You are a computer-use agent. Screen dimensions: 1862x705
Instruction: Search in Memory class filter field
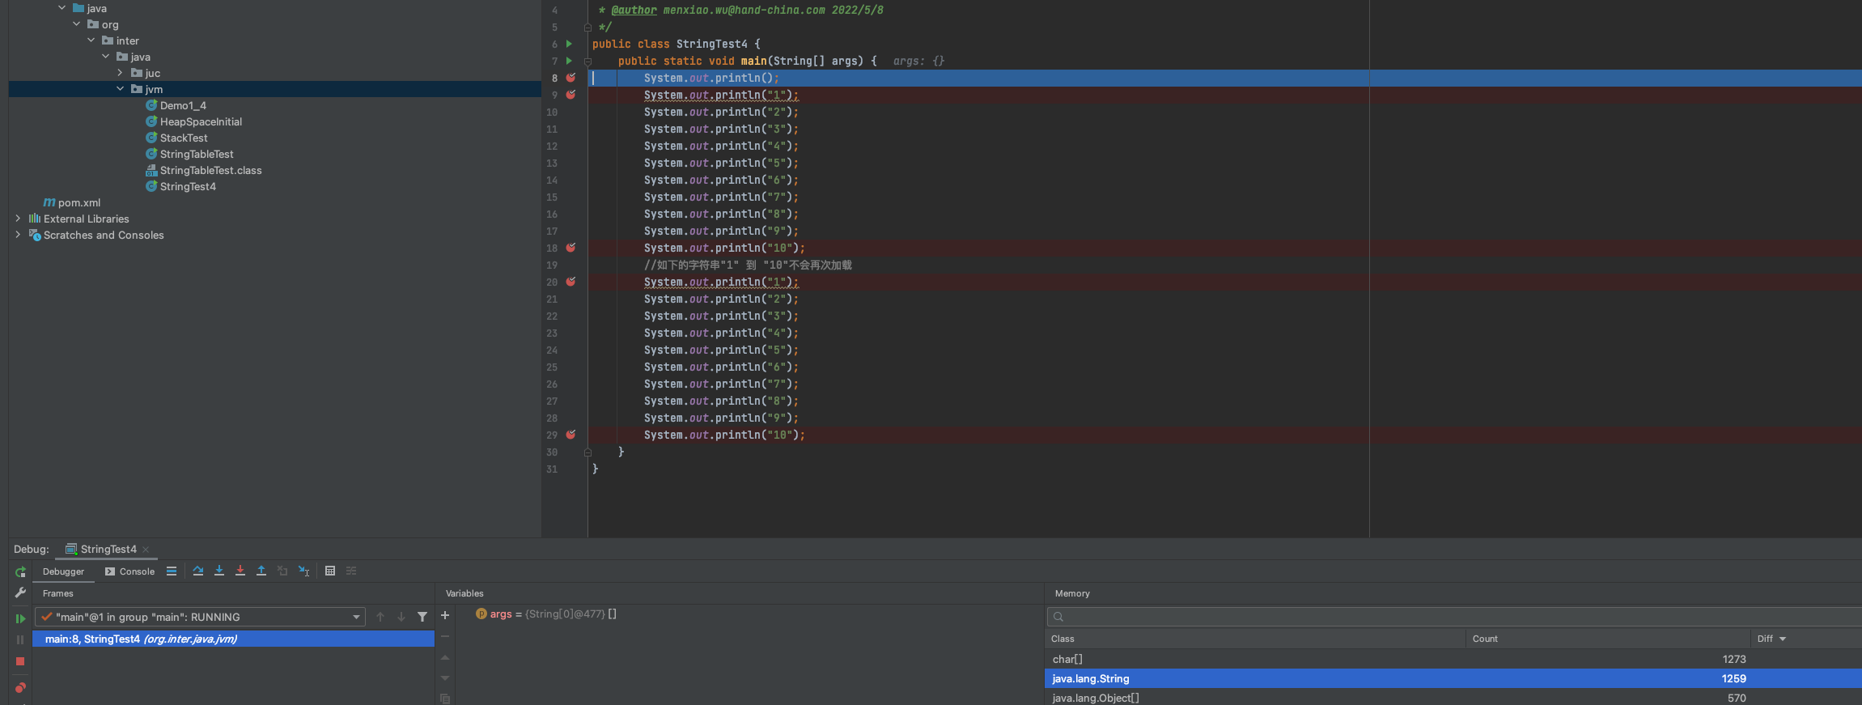click(x=1454, y=617)
